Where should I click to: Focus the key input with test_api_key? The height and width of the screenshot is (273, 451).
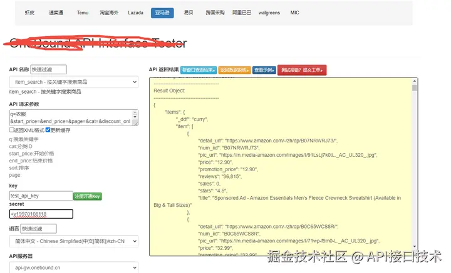[41, 196]
